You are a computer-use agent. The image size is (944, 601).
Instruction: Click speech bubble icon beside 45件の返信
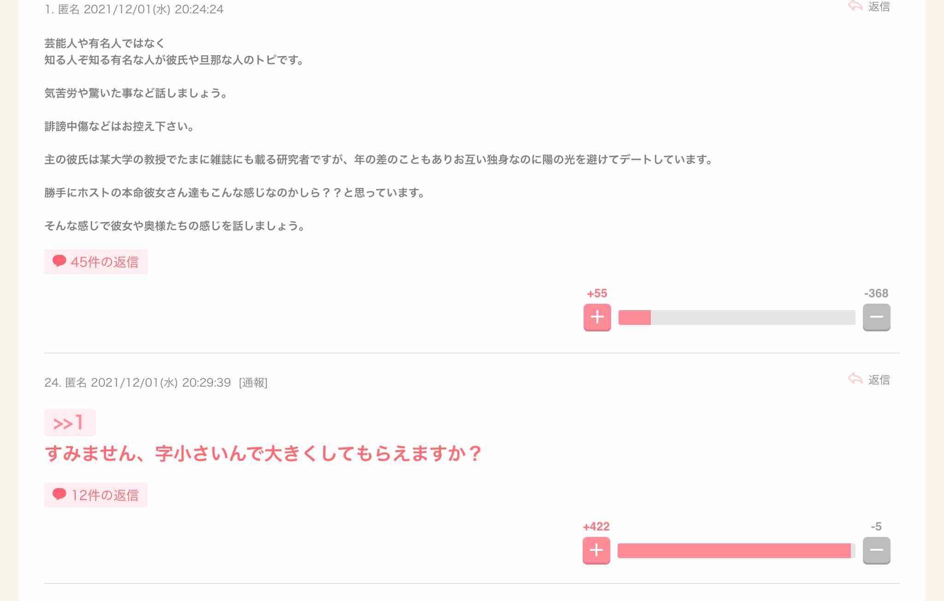click(x=59, y=261)
